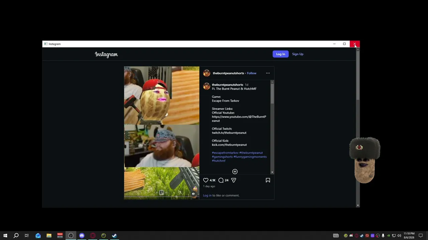Click the 'Escape From Tarkov' caption text

225,101
